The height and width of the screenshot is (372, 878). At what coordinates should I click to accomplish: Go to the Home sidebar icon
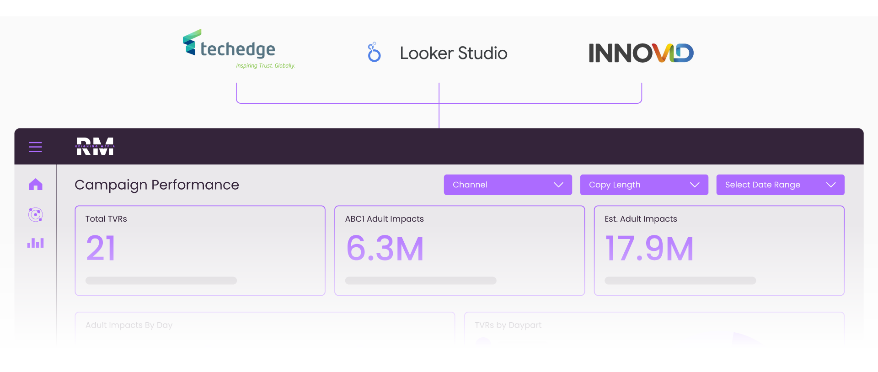[35, 185]
